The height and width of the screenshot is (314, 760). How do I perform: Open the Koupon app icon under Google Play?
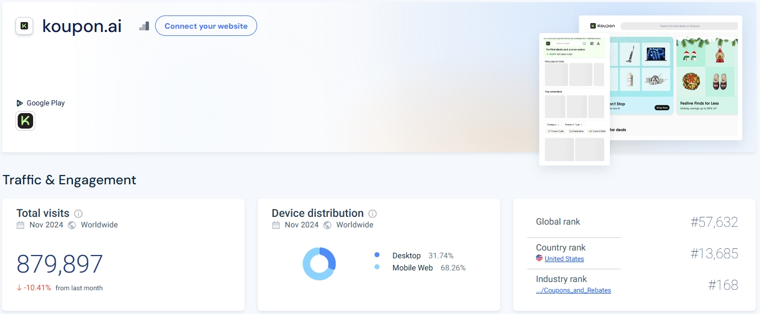tap(25, 121)
